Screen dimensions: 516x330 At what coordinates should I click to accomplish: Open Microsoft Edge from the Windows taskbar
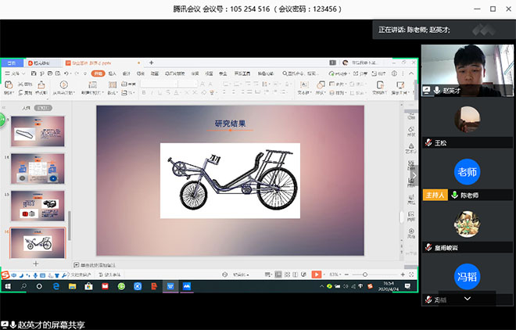[x=56, y=287]
